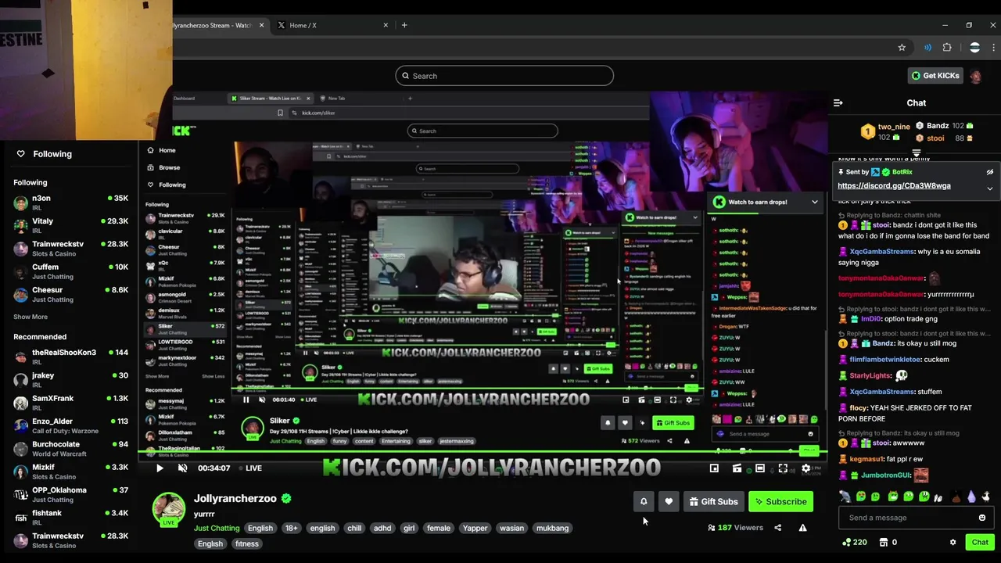Open OPP_Oklahoma recommended channel
The height and width of the screenshot is (563, 1001).
point(70,495)
